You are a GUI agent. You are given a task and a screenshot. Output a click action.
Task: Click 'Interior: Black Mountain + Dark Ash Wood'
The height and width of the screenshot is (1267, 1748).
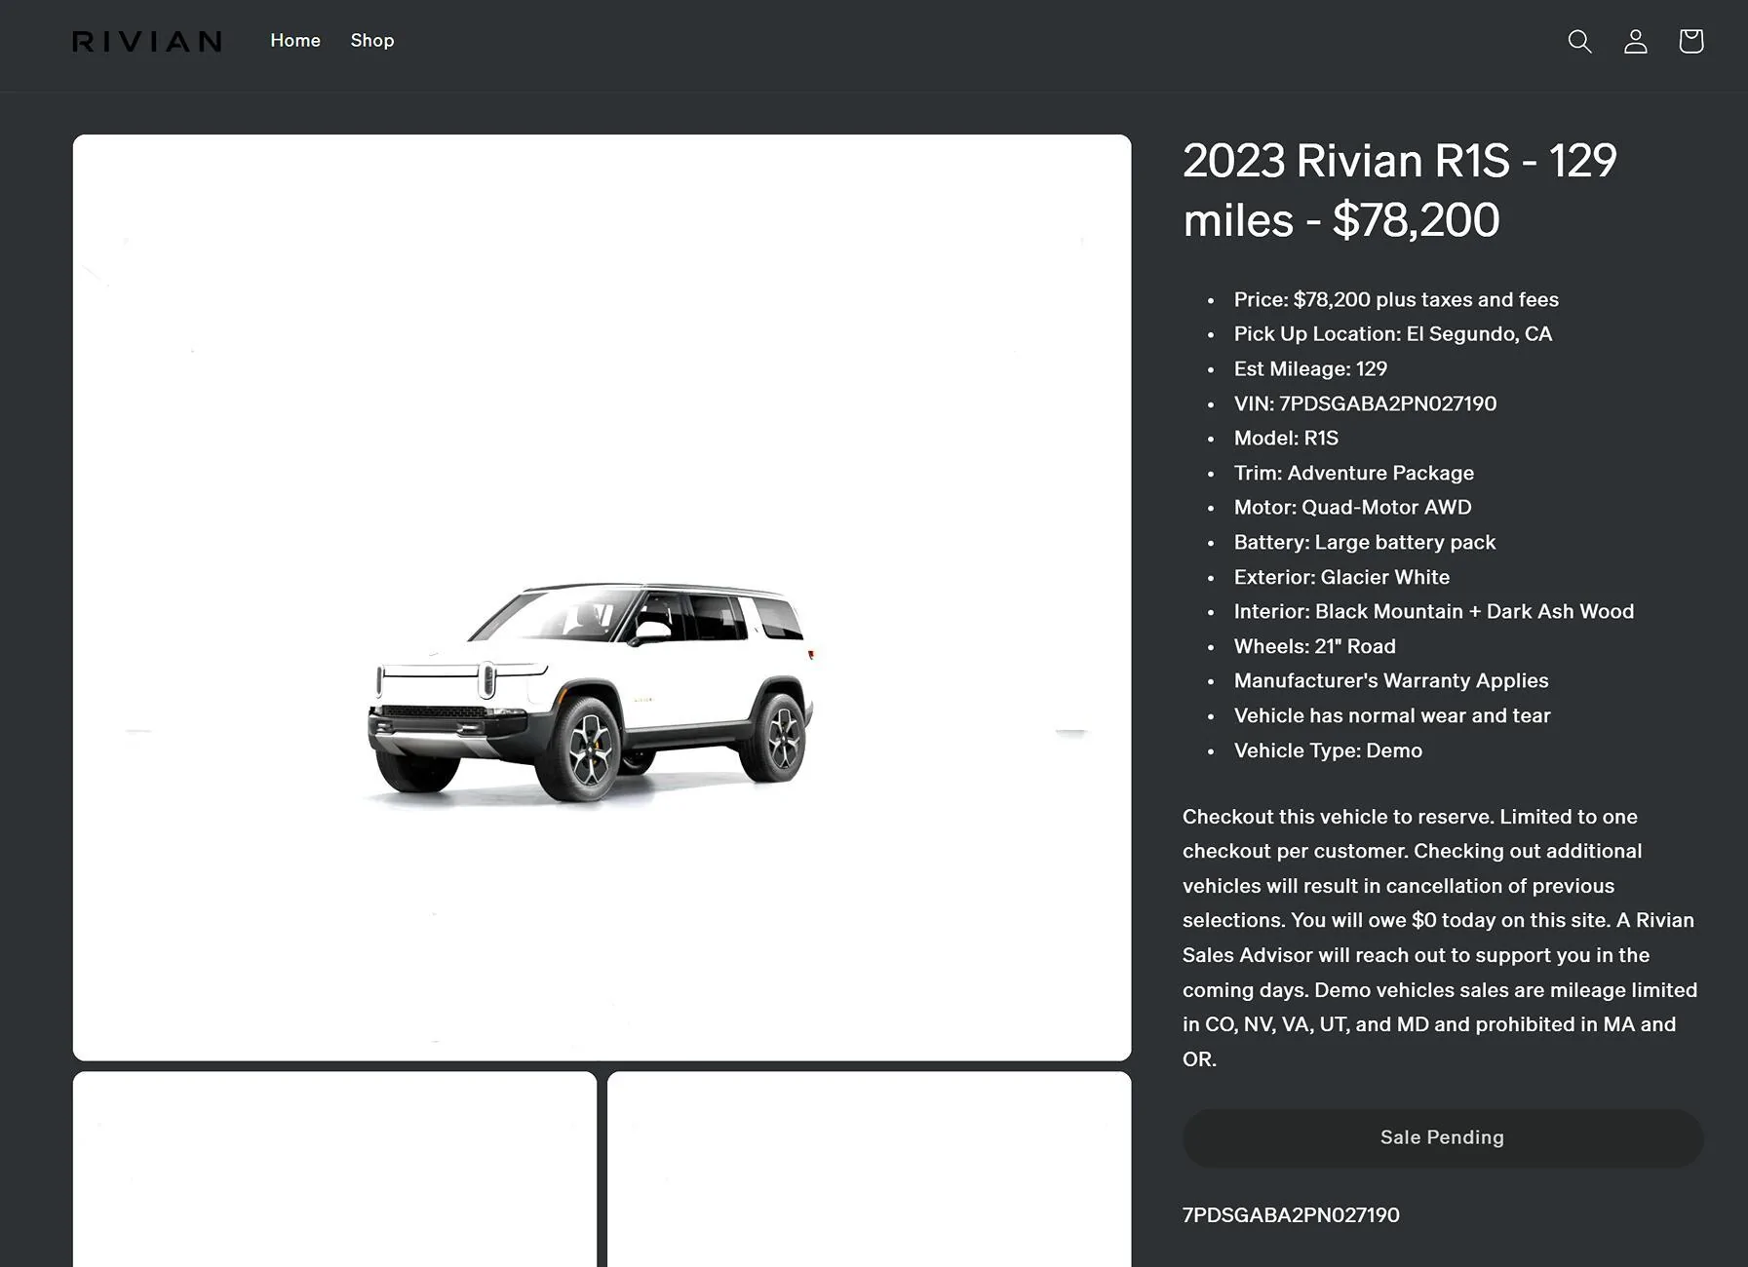point(1433,611)
